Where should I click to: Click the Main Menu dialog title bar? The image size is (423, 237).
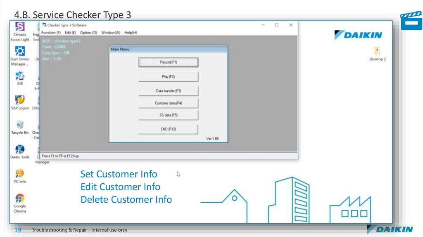coord(169,49)
